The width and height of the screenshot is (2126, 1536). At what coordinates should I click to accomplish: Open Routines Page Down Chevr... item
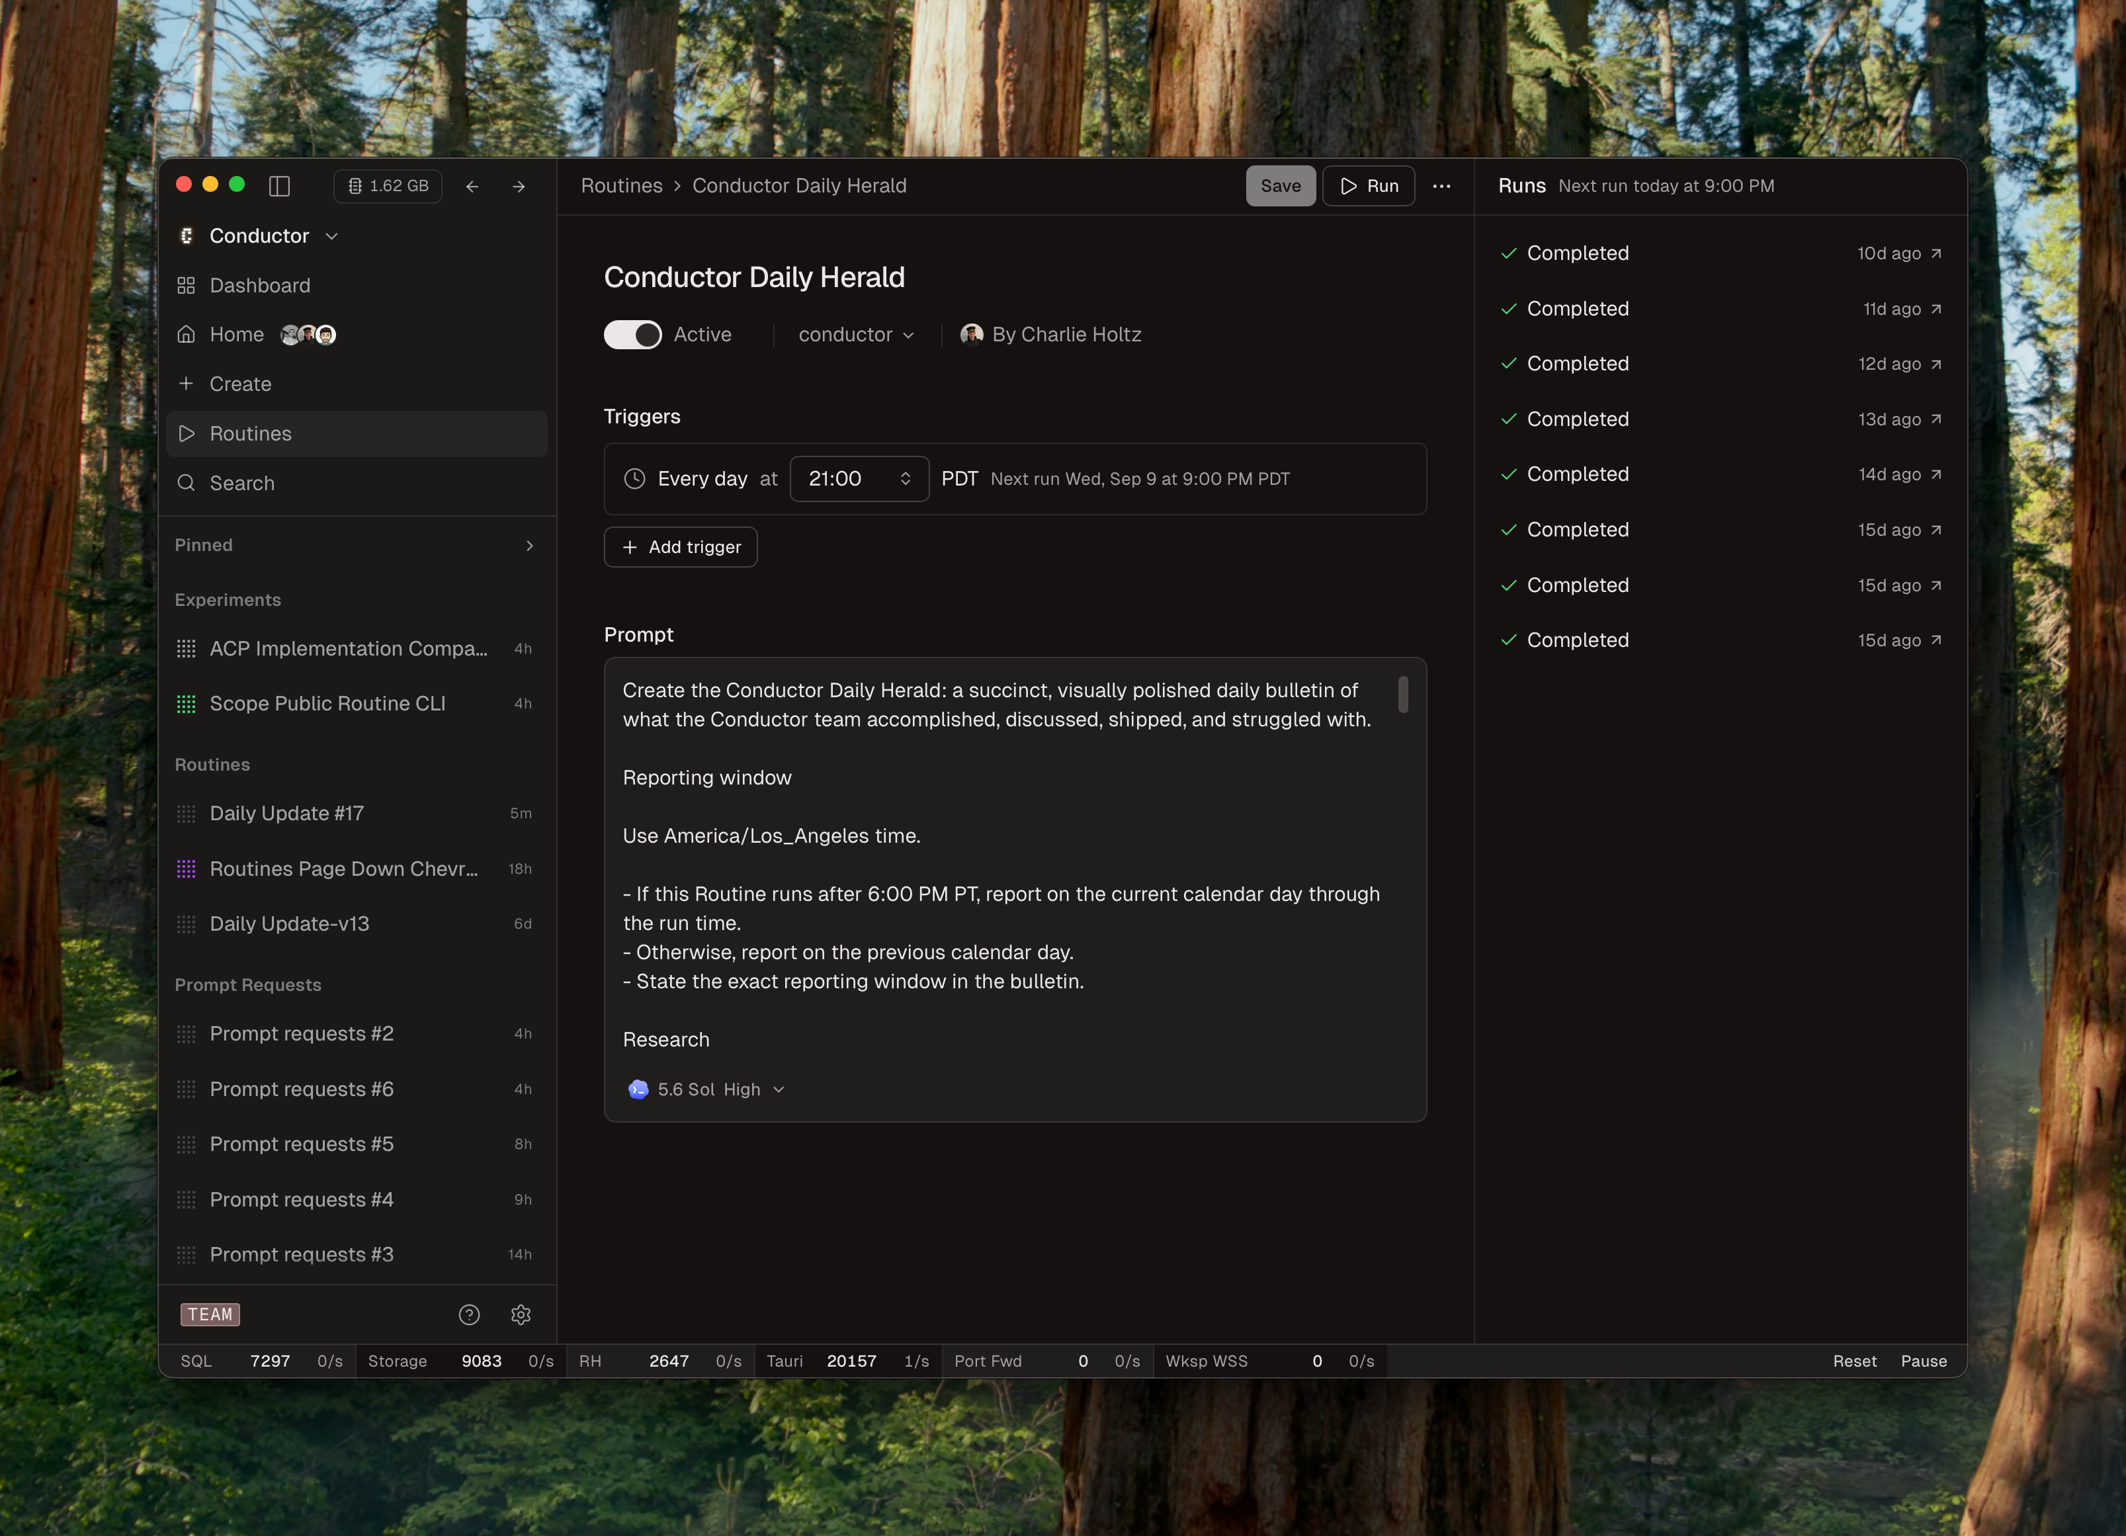tap(357, 869)
